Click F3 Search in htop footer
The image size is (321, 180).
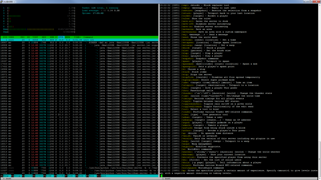(27, 176)
